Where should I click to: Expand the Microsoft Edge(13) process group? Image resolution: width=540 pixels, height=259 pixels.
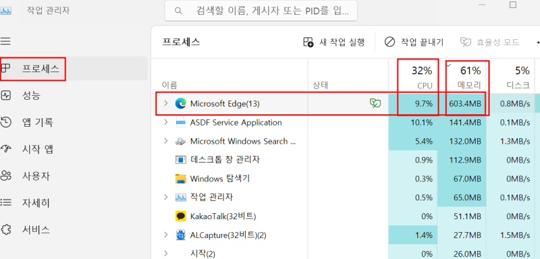pos(166,103)
